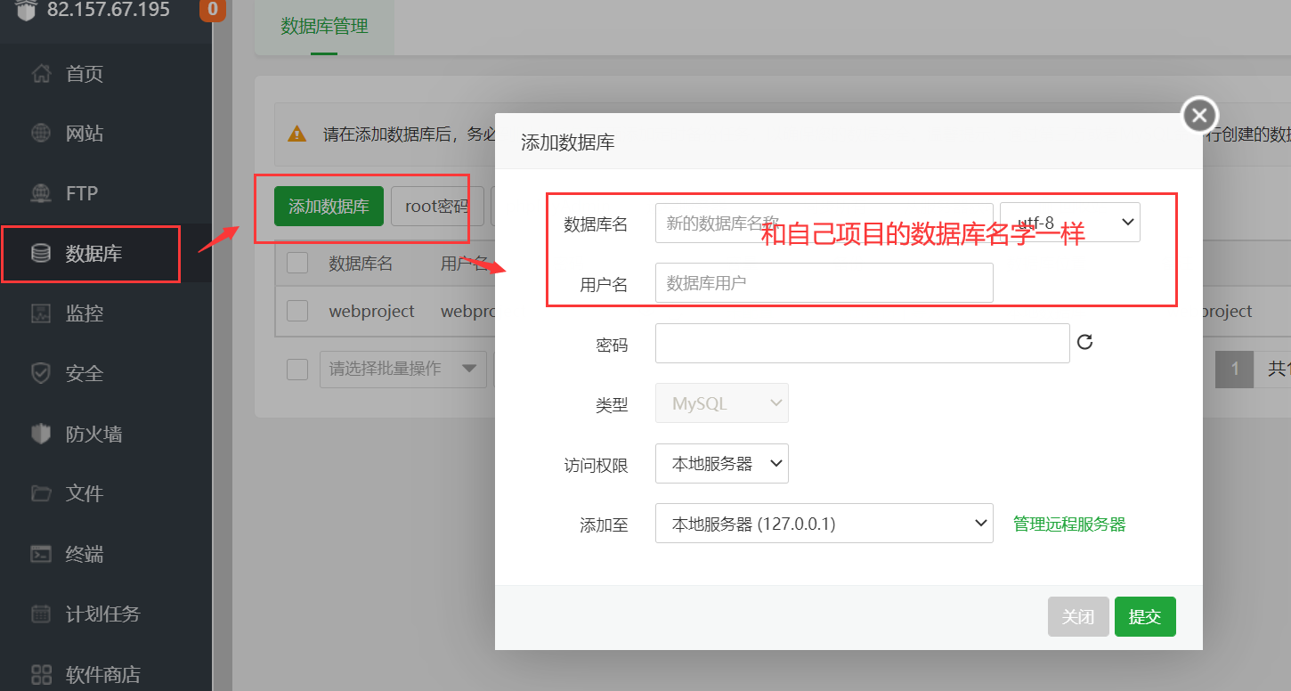Viewport: 1291px width, 691px height.
Task: Open the MySQL type dropdown
Action: click(x=722, y=403)
